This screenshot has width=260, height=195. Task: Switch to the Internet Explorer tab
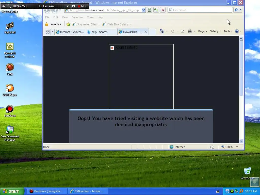pos(70,32)
